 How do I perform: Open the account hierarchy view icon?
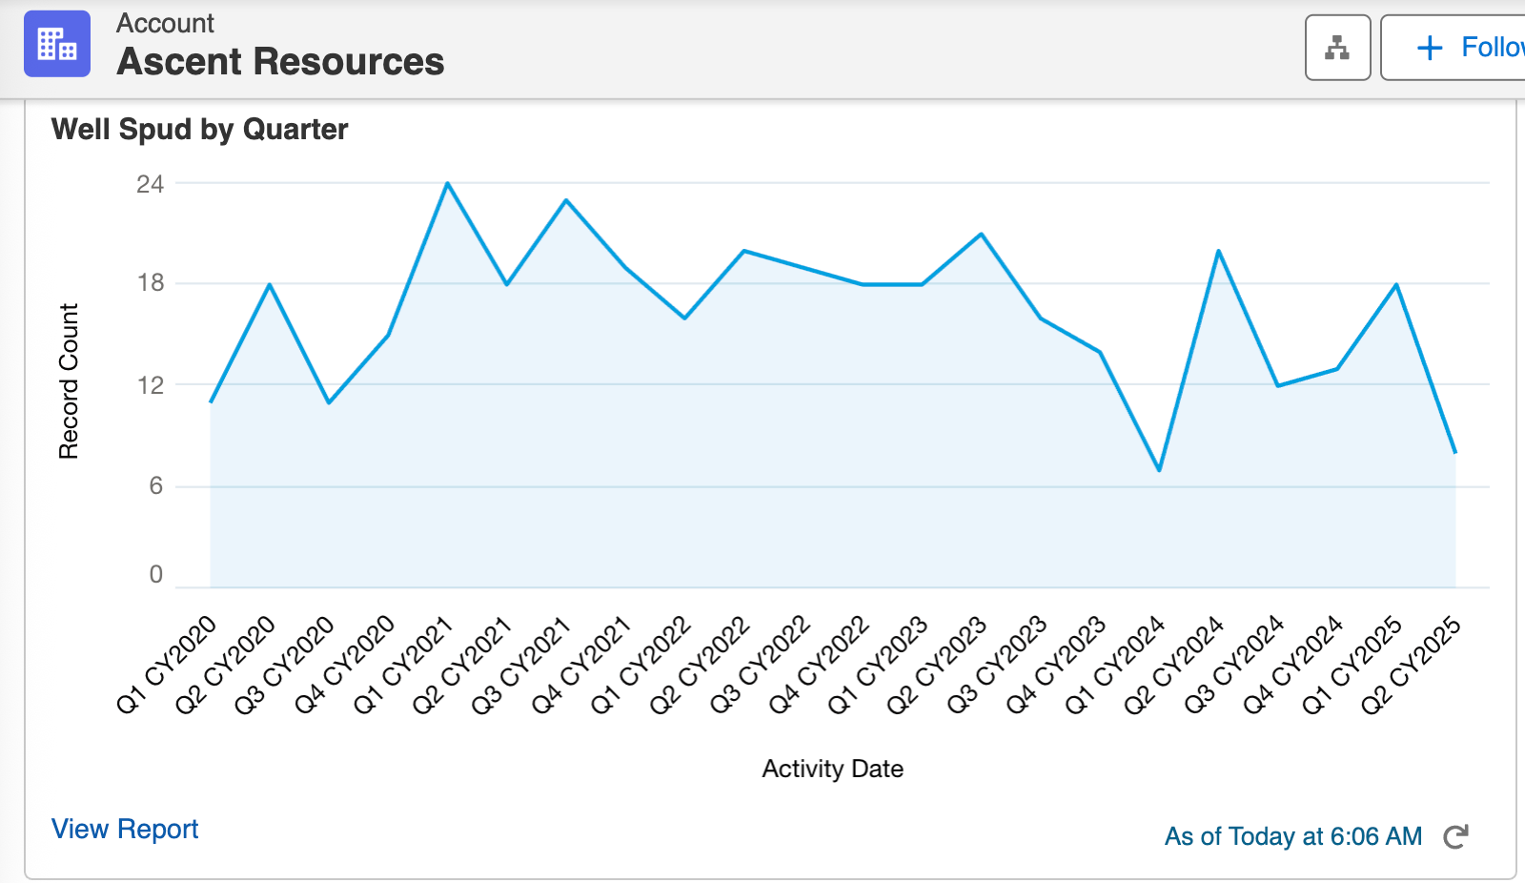1337,46
